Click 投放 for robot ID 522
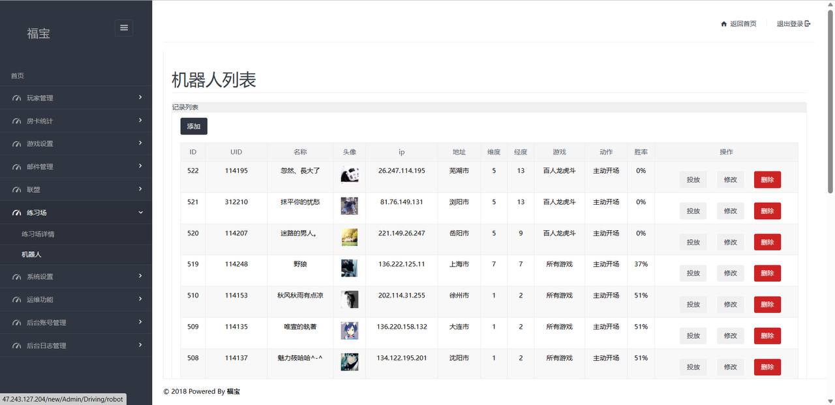This screenshot has height=405, width=835. (693, 179)
